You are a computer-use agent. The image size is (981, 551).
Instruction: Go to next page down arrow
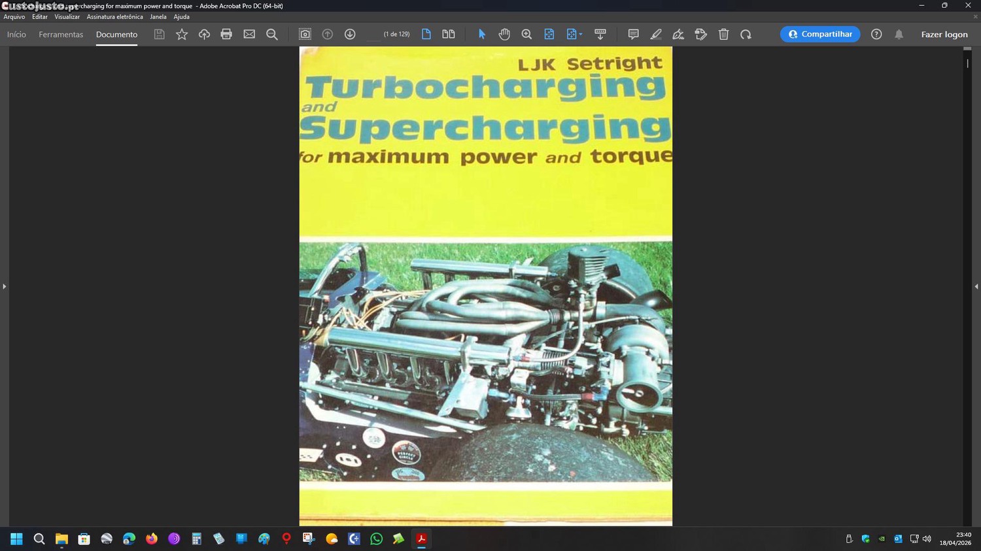350,34
